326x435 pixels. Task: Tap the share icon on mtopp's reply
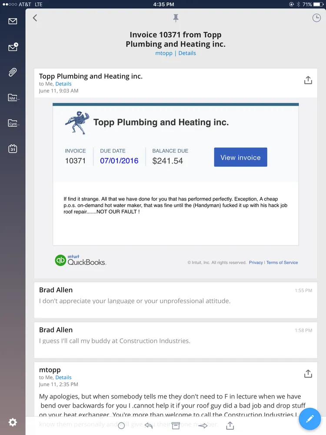(308, 374)
